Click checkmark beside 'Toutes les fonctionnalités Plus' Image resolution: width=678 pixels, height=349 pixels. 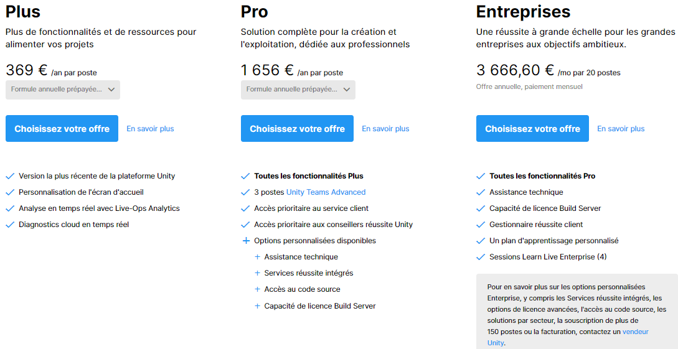coord(245,176)
